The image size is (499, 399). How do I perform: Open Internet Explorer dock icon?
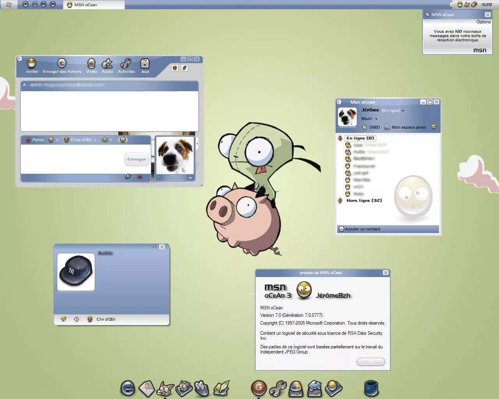[x=127, y=388]
